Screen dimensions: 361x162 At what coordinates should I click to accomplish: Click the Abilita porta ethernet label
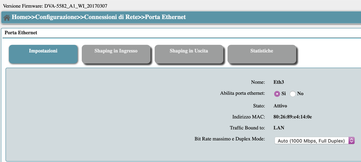pyautogui.click(x=243, y=93)
